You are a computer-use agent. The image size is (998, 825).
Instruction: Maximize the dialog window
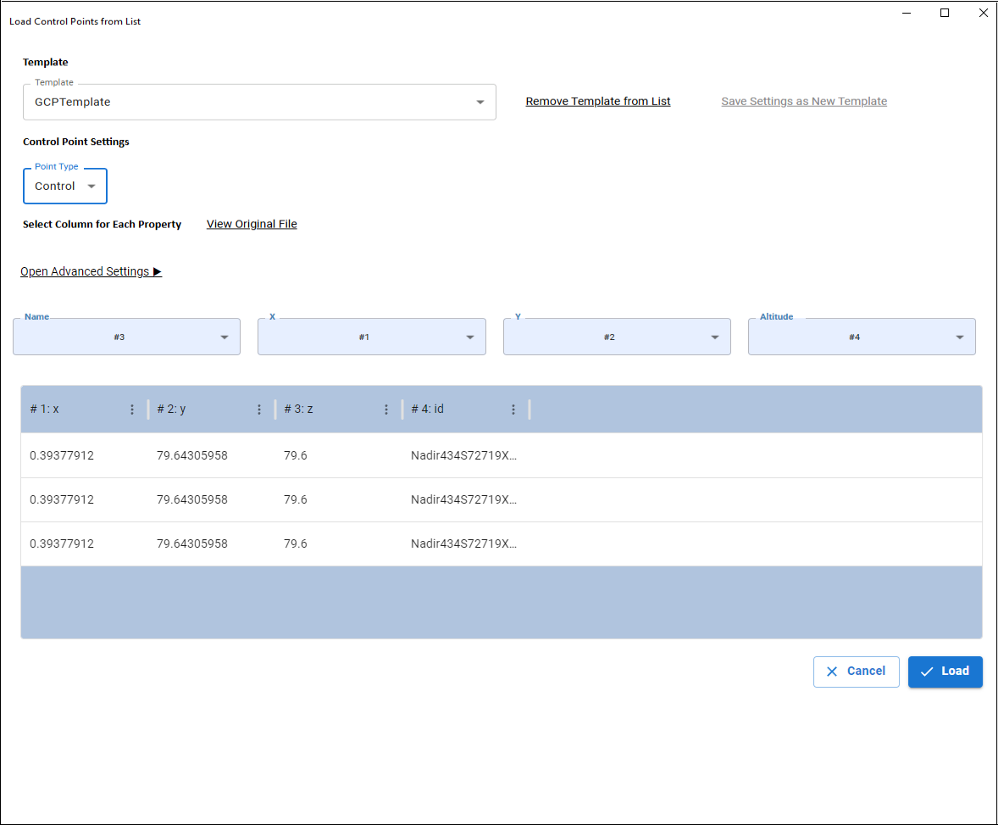point(945,13)
